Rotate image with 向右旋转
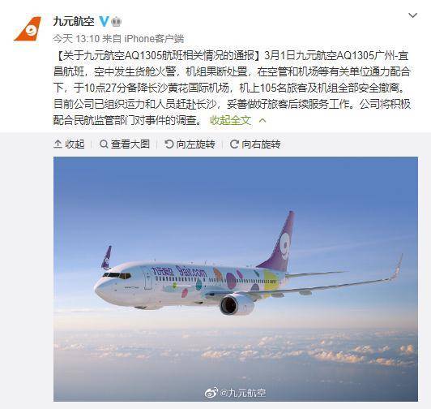This screenshot has height=409, width=431. 261,144
